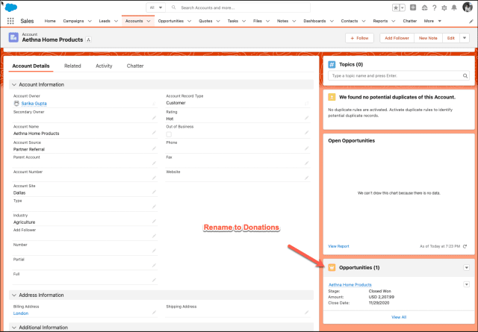This screenshot has height=332, width=478.
Task: Toggle the Out of Business checkbox
Action: (169, 134)
